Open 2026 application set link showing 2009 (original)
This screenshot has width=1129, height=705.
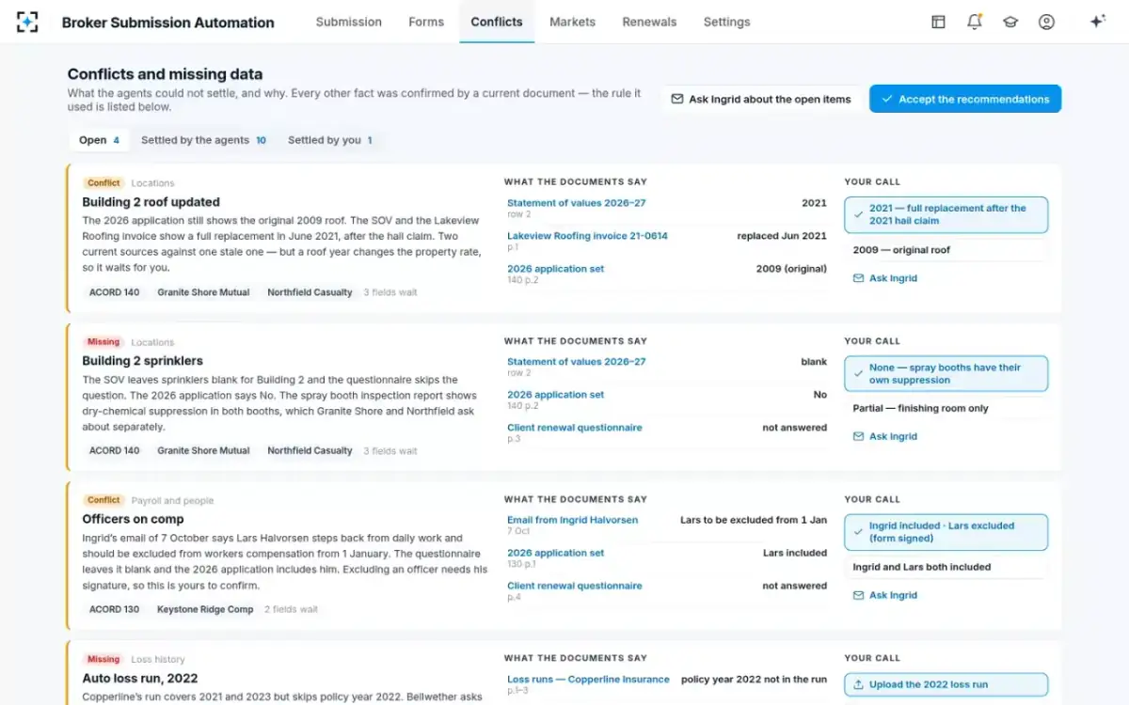click(x=556, y=269)
